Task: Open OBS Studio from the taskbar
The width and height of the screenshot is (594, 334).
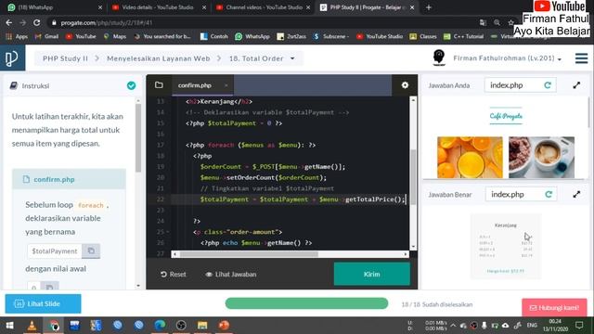Action: click(181, 326)
